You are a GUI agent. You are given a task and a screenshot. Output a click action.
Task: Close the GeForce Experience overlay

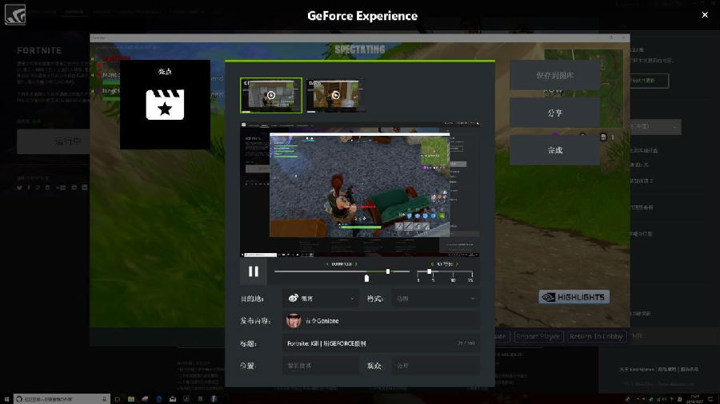click(705, 14)
